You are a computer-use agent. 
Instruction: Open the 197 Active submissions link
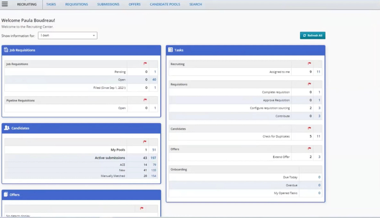coord(153,158)
